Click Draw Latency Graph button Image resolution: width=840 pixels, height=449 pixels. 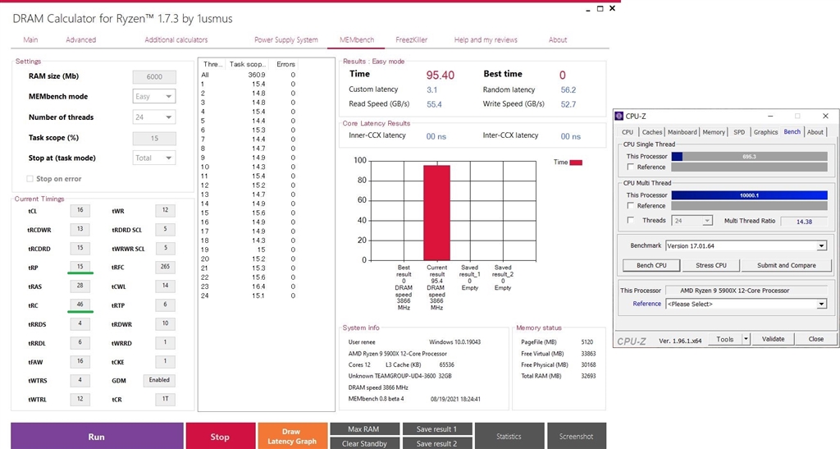[x=293, y=436]
